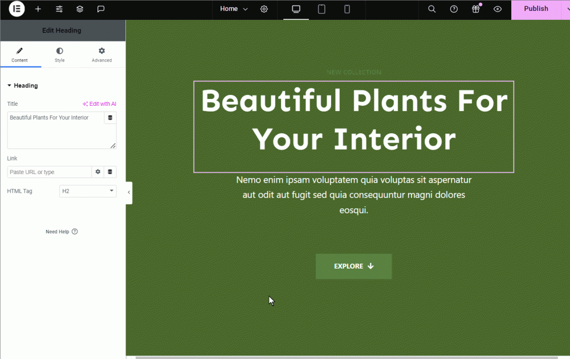Screen dimensions: 570x359
Task: Open the help question mark icon
Action: pos(454,9)
